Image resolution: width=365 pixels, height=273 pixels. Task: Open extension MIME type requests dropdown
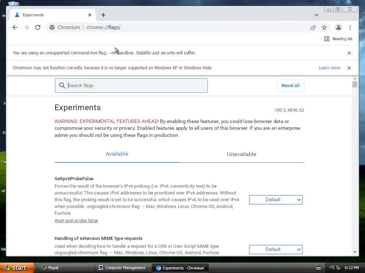coord(276,249)
